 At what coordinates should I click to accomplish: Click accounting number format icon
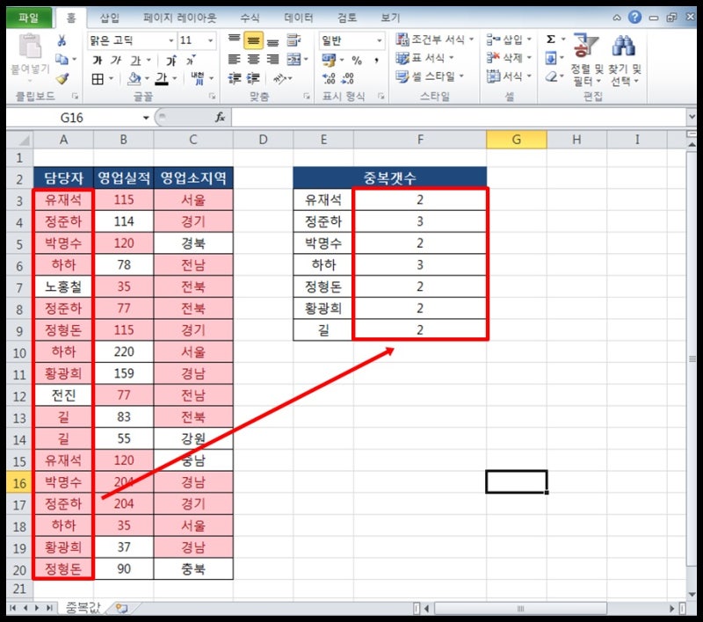coord(329,60)
